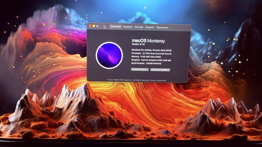The image size is (262, 147).
Task: Click the System Report button
Action: pyautogui.click(x=140, y=69)
